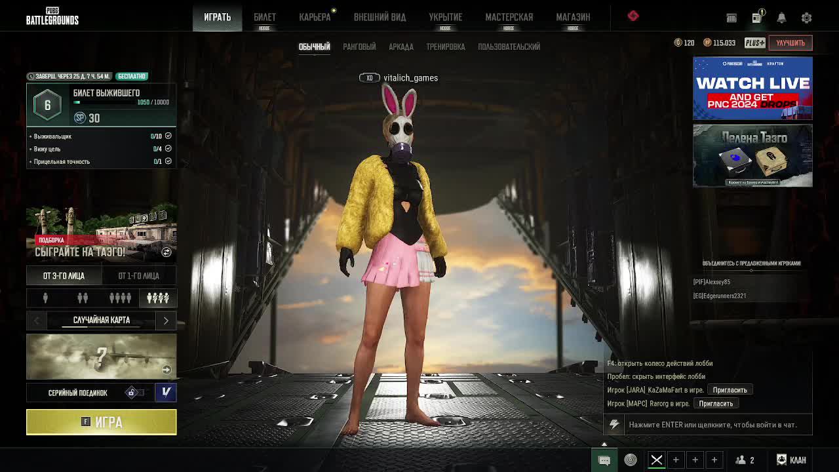Image resolution: width=839 pixels, height=472 pixels.
Task: Add player in first plus slot
Action: tap(676, 460)
